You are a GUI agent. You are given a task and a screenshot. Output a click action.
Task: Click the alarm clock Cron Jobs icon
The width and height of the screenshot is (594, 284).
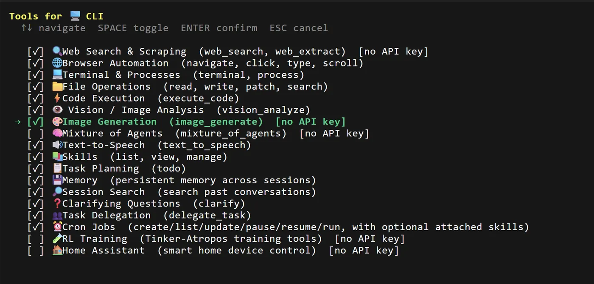(57, 227)
